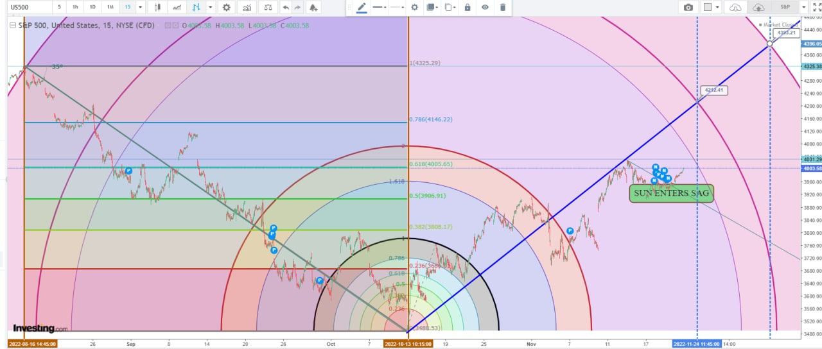Click the 0.786(4146.22) Fibonacci label
Viewport: 822px width, 349px height.
point(431,119)
